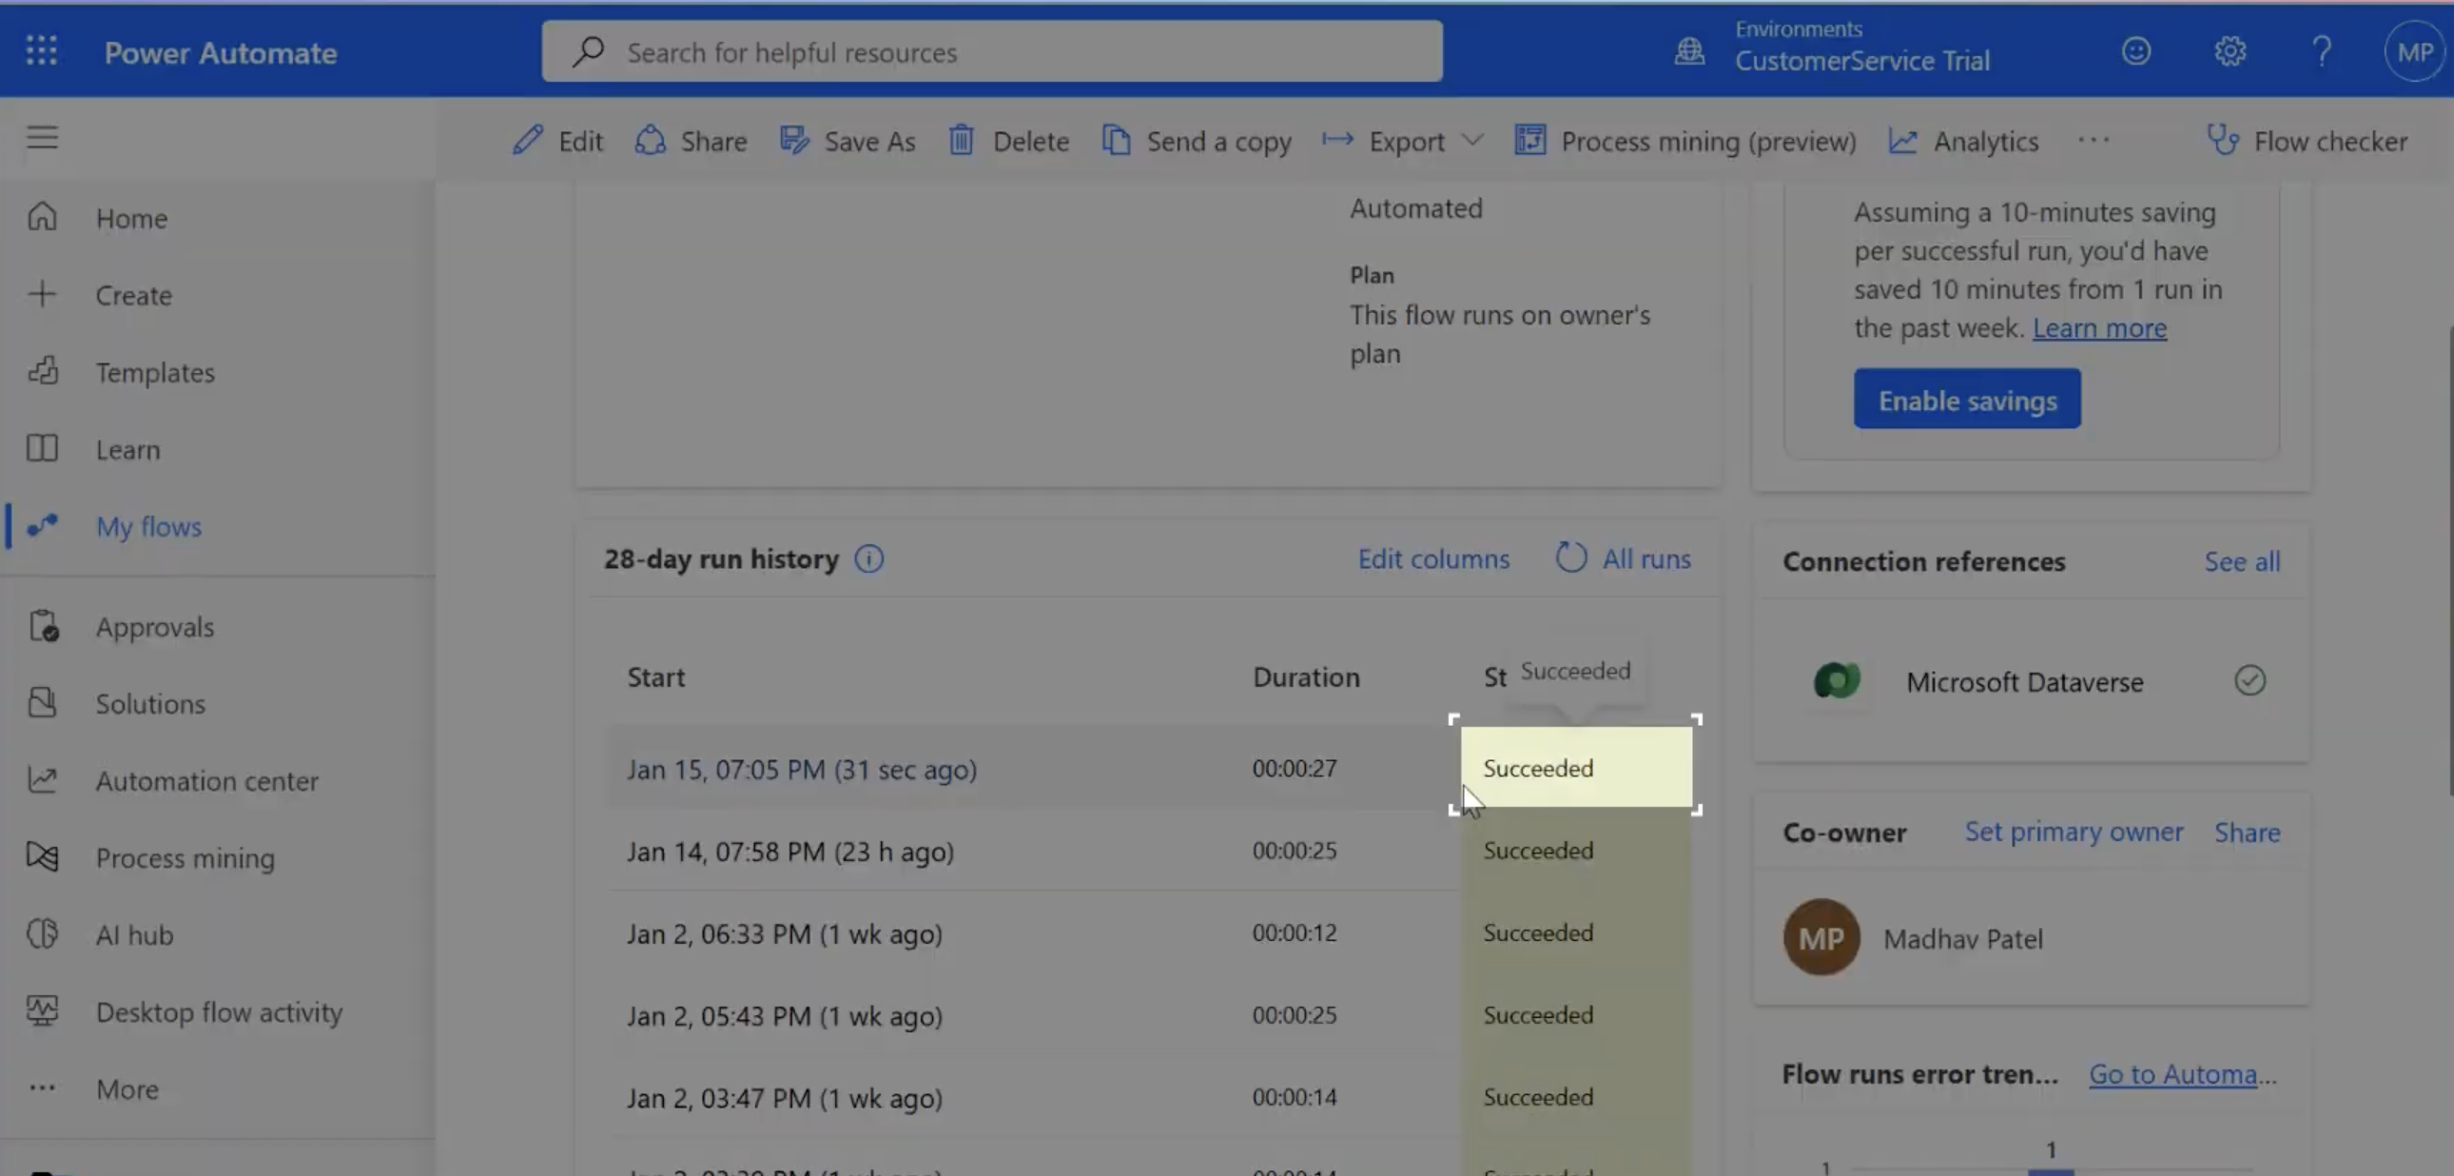Click Edit in the command bar
The width and height of the screenshot is (2454, 1176).
[558, 141]
